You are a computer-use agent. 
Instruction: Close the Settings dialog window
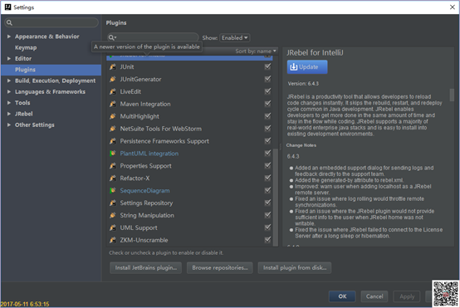point(452,7)
